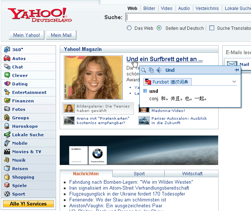Click the Spiele dice icon

click(7, 185)
